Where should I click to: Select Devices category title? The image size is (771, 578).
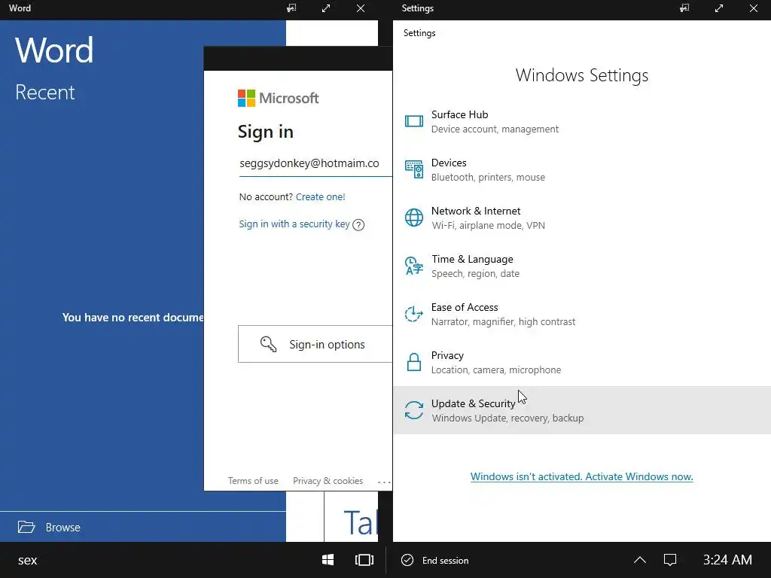pos(449,163)
